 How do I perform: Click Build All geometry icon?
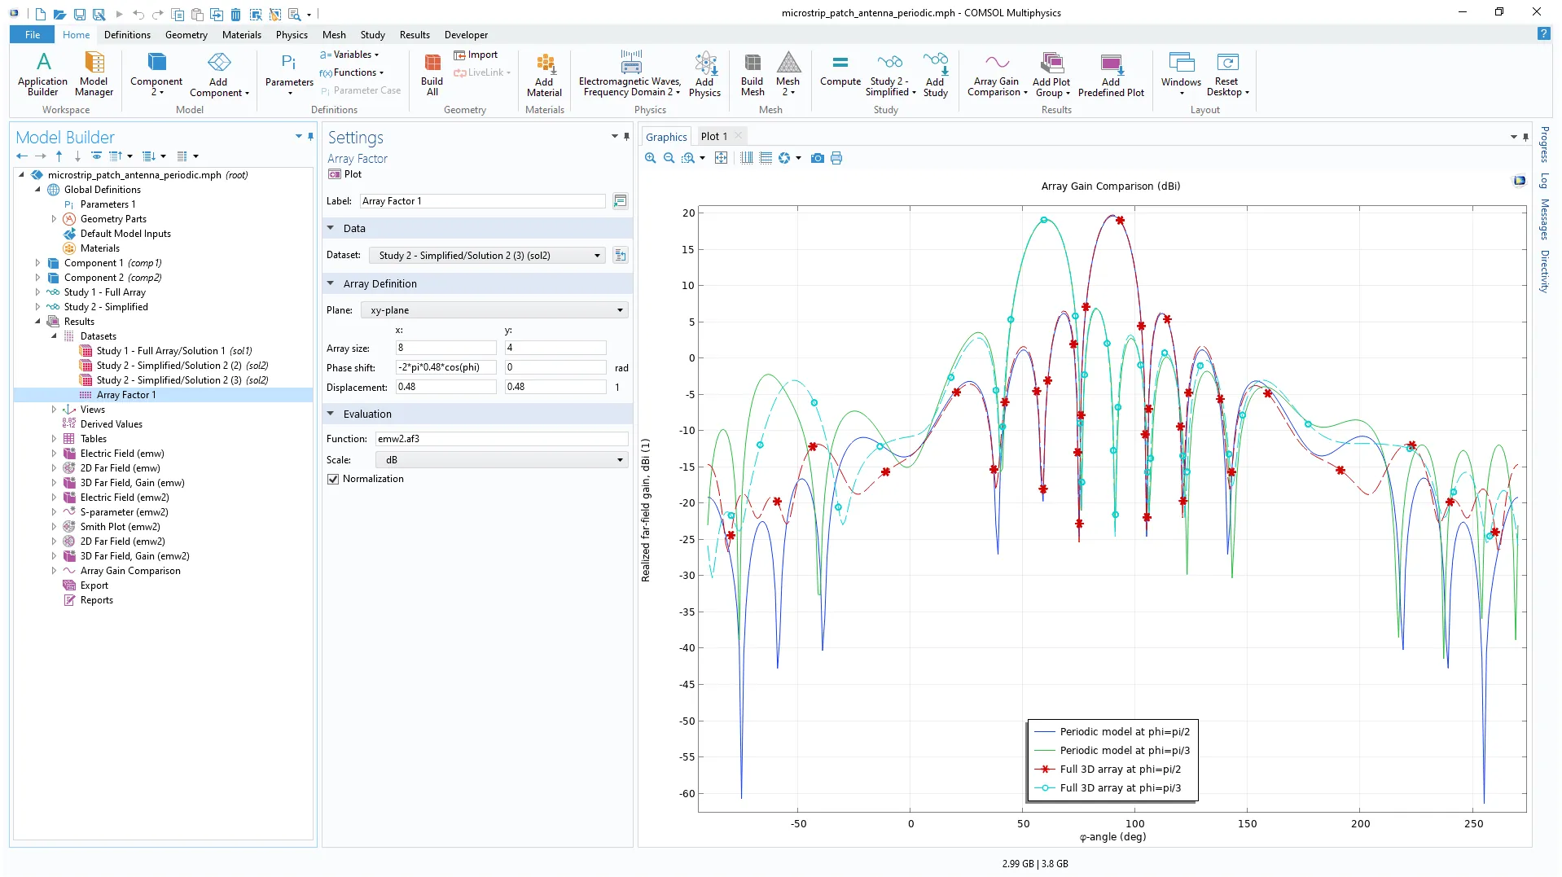432,73
